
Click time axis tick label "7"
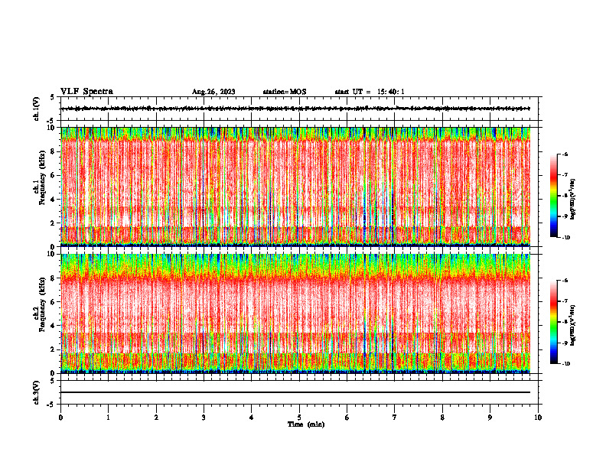(395, 418)
